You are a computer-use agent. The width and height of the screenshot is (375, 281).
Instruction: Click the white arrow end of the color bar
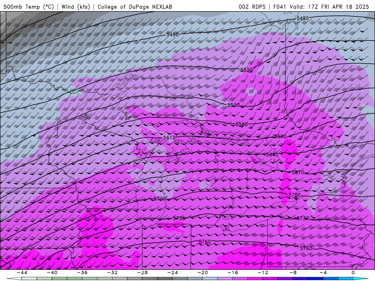[14, 279]
